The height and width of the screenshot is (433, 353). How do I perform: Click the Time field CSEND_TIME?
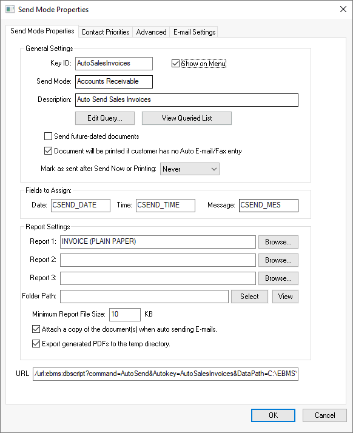(x=166, y=206)
